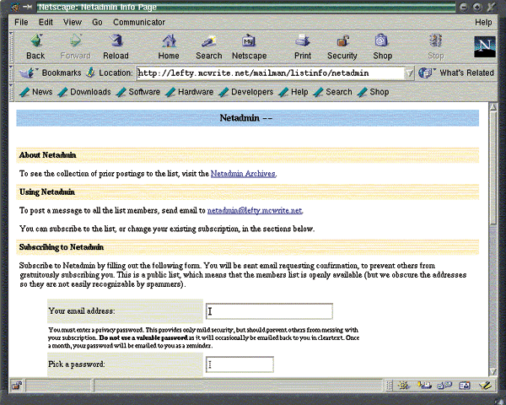Screen dimensions: 506x405
Task: Open the Security info button
Action: 342,46
